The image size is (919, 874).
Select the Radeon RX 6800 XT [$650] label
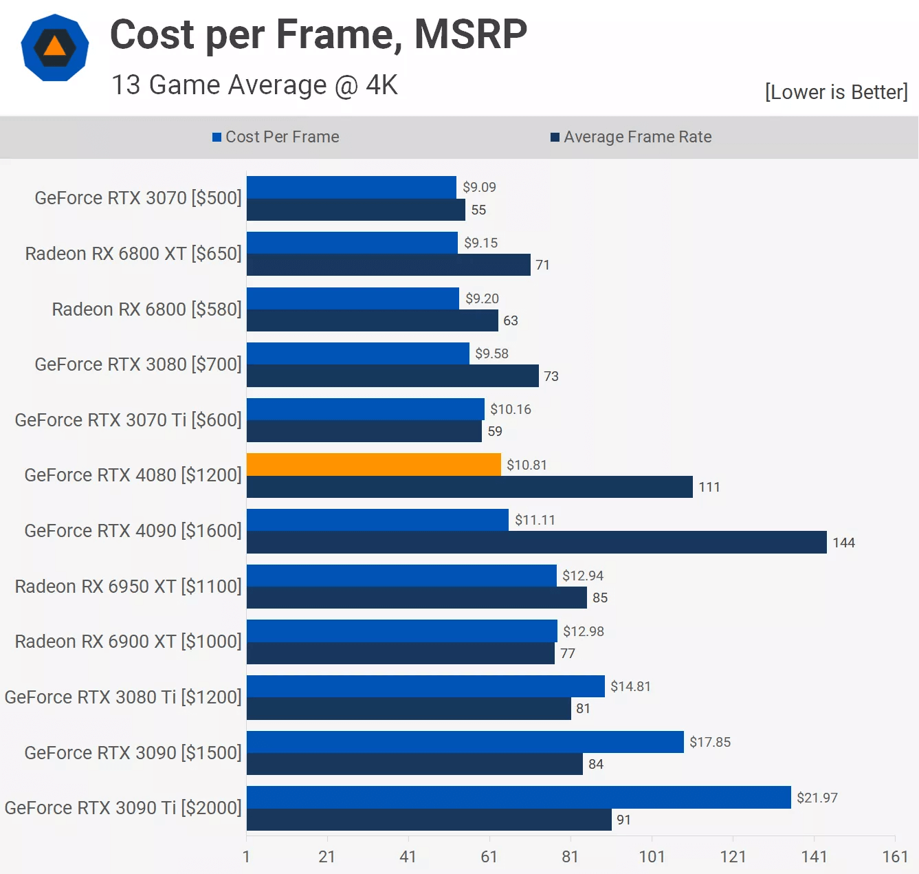point(133,254)
